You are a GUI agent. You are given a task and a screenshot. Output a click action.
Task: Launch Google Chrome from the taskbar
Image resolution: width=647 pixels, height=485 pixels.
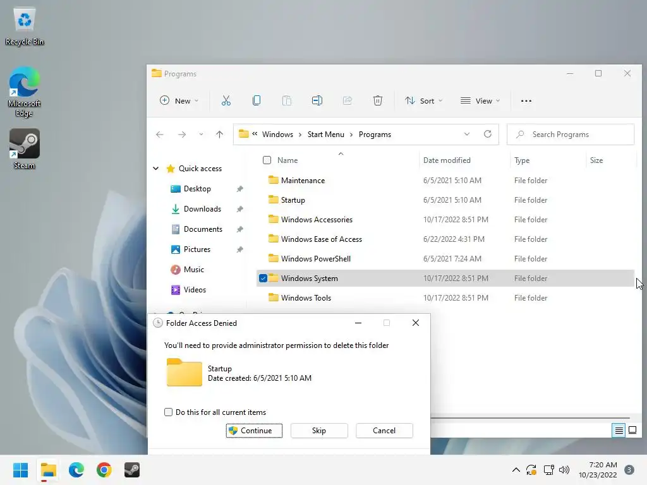point(104,470)
